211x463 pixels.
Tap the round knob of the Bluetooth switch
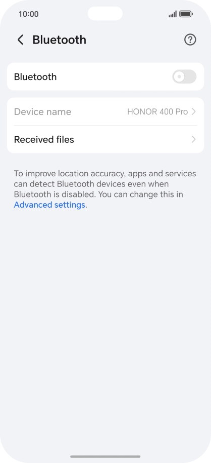[179, 77]
